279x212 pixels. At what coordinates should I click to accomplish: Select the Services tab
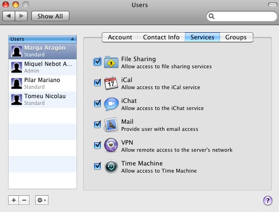pos(202,37)
